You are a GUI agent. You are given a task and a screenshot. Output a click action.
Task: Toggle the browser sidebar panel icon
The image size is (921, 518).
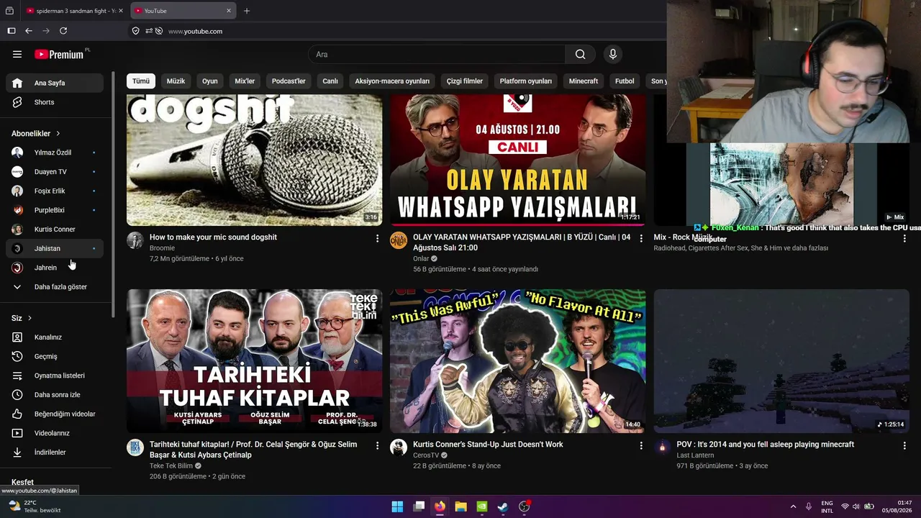(x=12, y=31)
